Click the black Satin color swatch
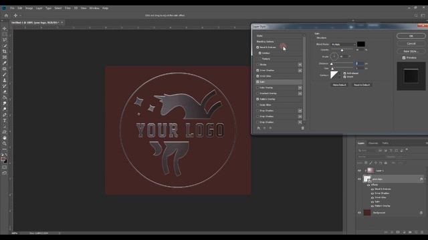This screenshot has width=428, height=240. tap(361, 44)
